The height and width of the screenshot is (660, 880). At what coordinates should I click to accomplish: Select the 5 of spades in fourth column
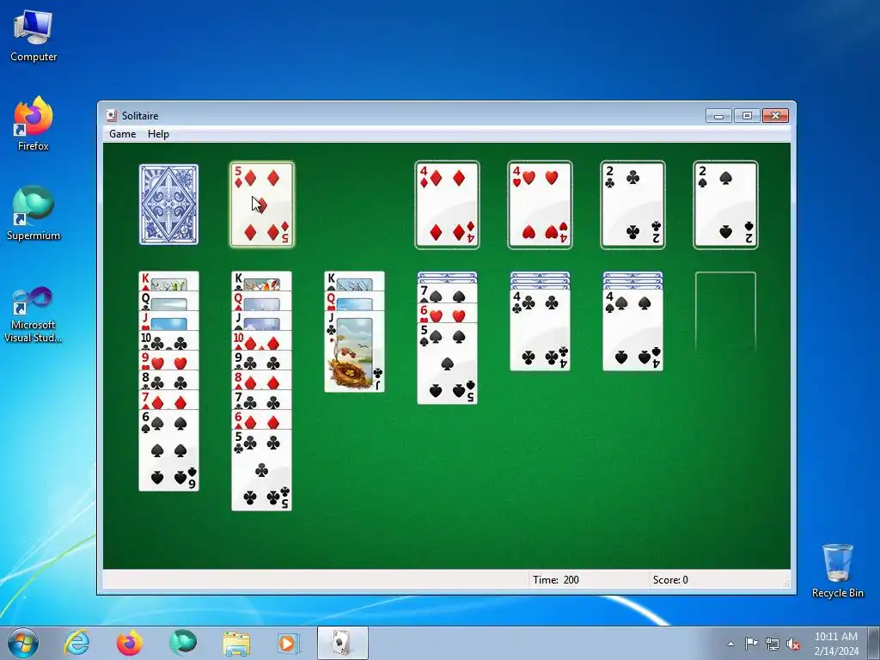click(x=447, y=364)
